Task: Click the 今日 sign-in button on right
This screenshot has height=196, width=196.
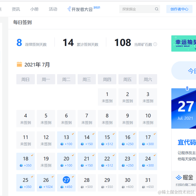Action: point(184,71)
